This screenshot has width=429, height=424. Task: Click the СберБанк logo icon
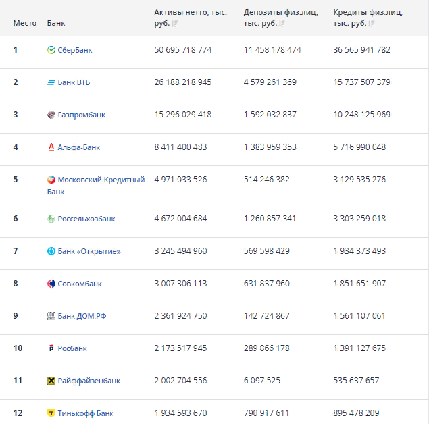pos(51,50)
